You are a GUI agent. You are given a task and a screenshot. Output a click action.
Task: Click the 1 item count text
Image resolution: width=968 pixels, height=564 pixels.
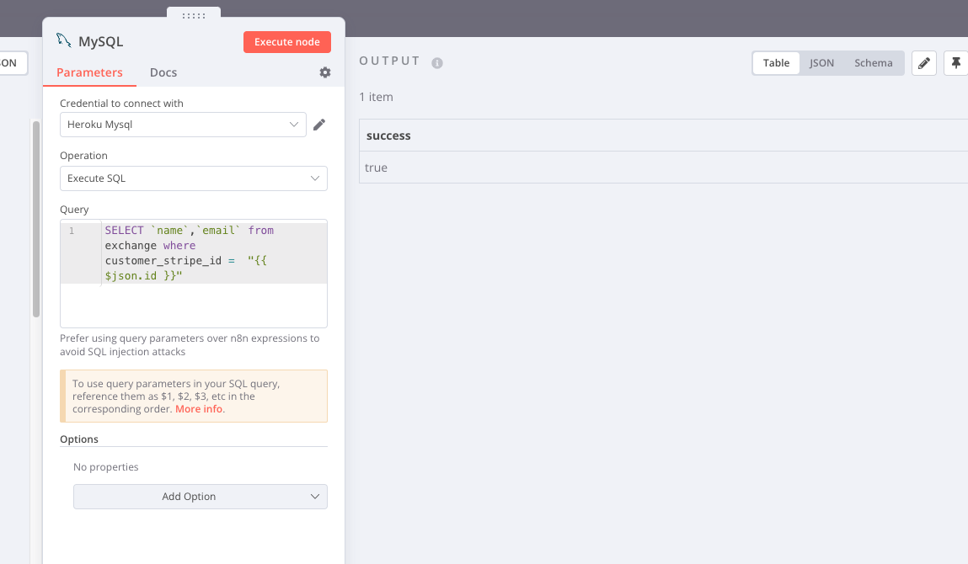pos(376,97)
